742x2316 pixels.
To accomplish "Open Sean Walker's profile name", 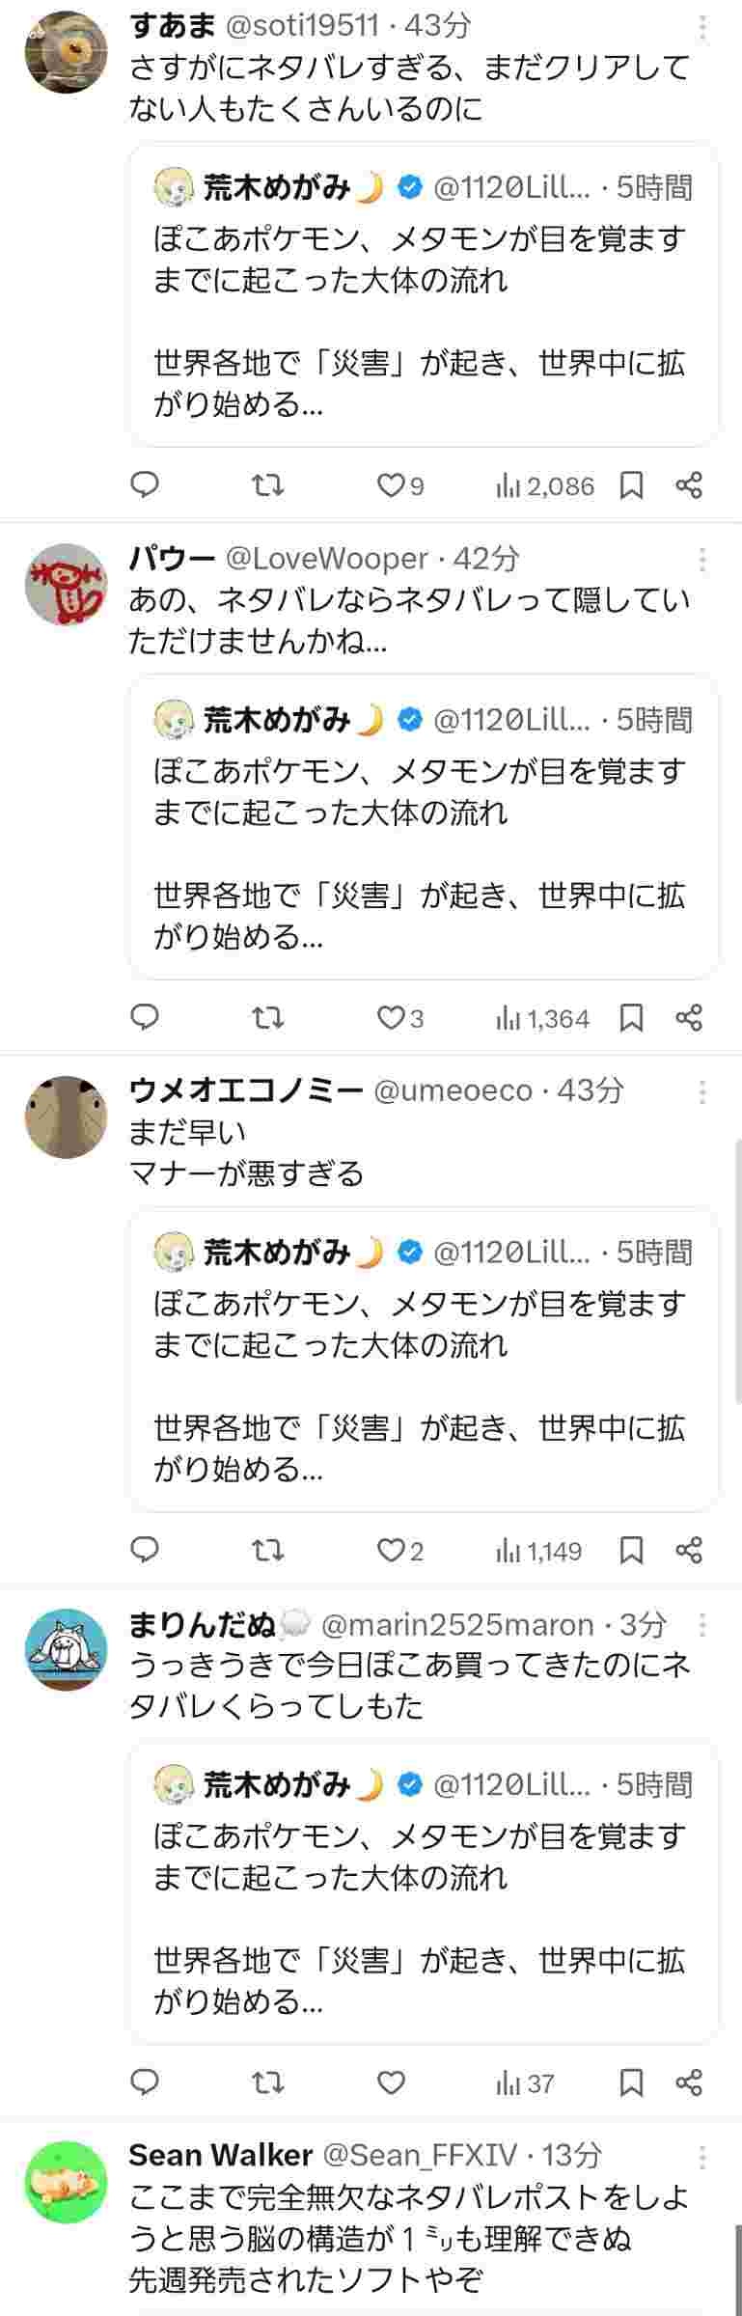I will click(220, 2155).
